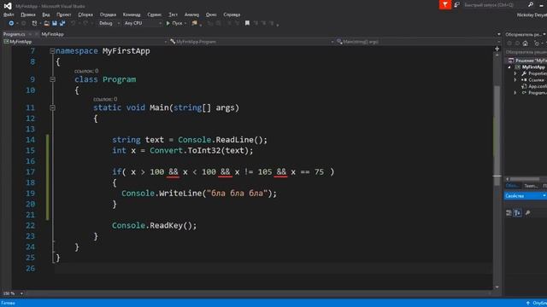Open the Анализ menu
Viewport: 547px width, 307px height.
(x=191, y=14)
